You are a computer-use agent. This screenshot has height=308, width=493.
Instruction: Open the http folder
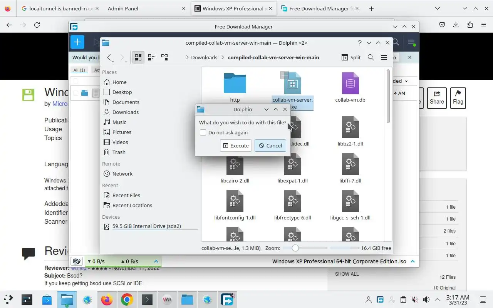tap(235, 88)
